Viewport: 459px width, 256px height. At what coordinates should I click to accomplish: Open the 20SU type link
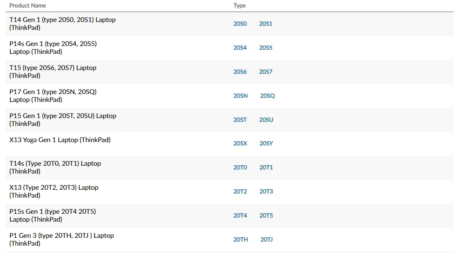[266, 120]
